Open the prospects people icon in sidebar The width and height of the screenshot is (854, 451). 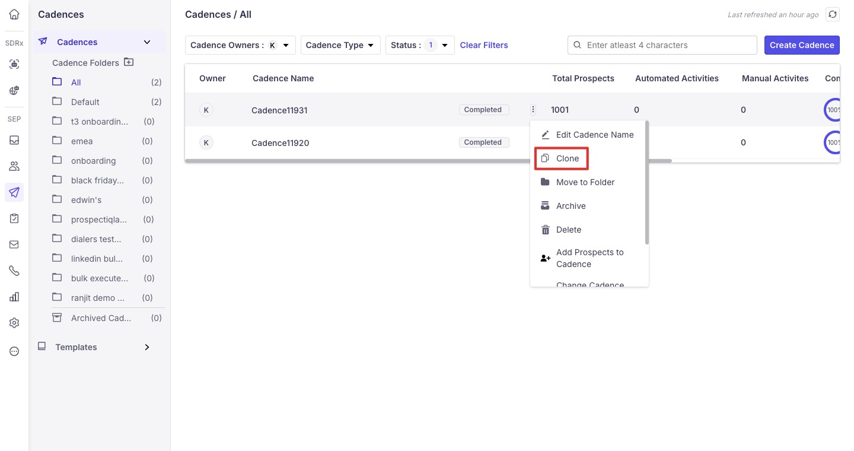[14, 166]
